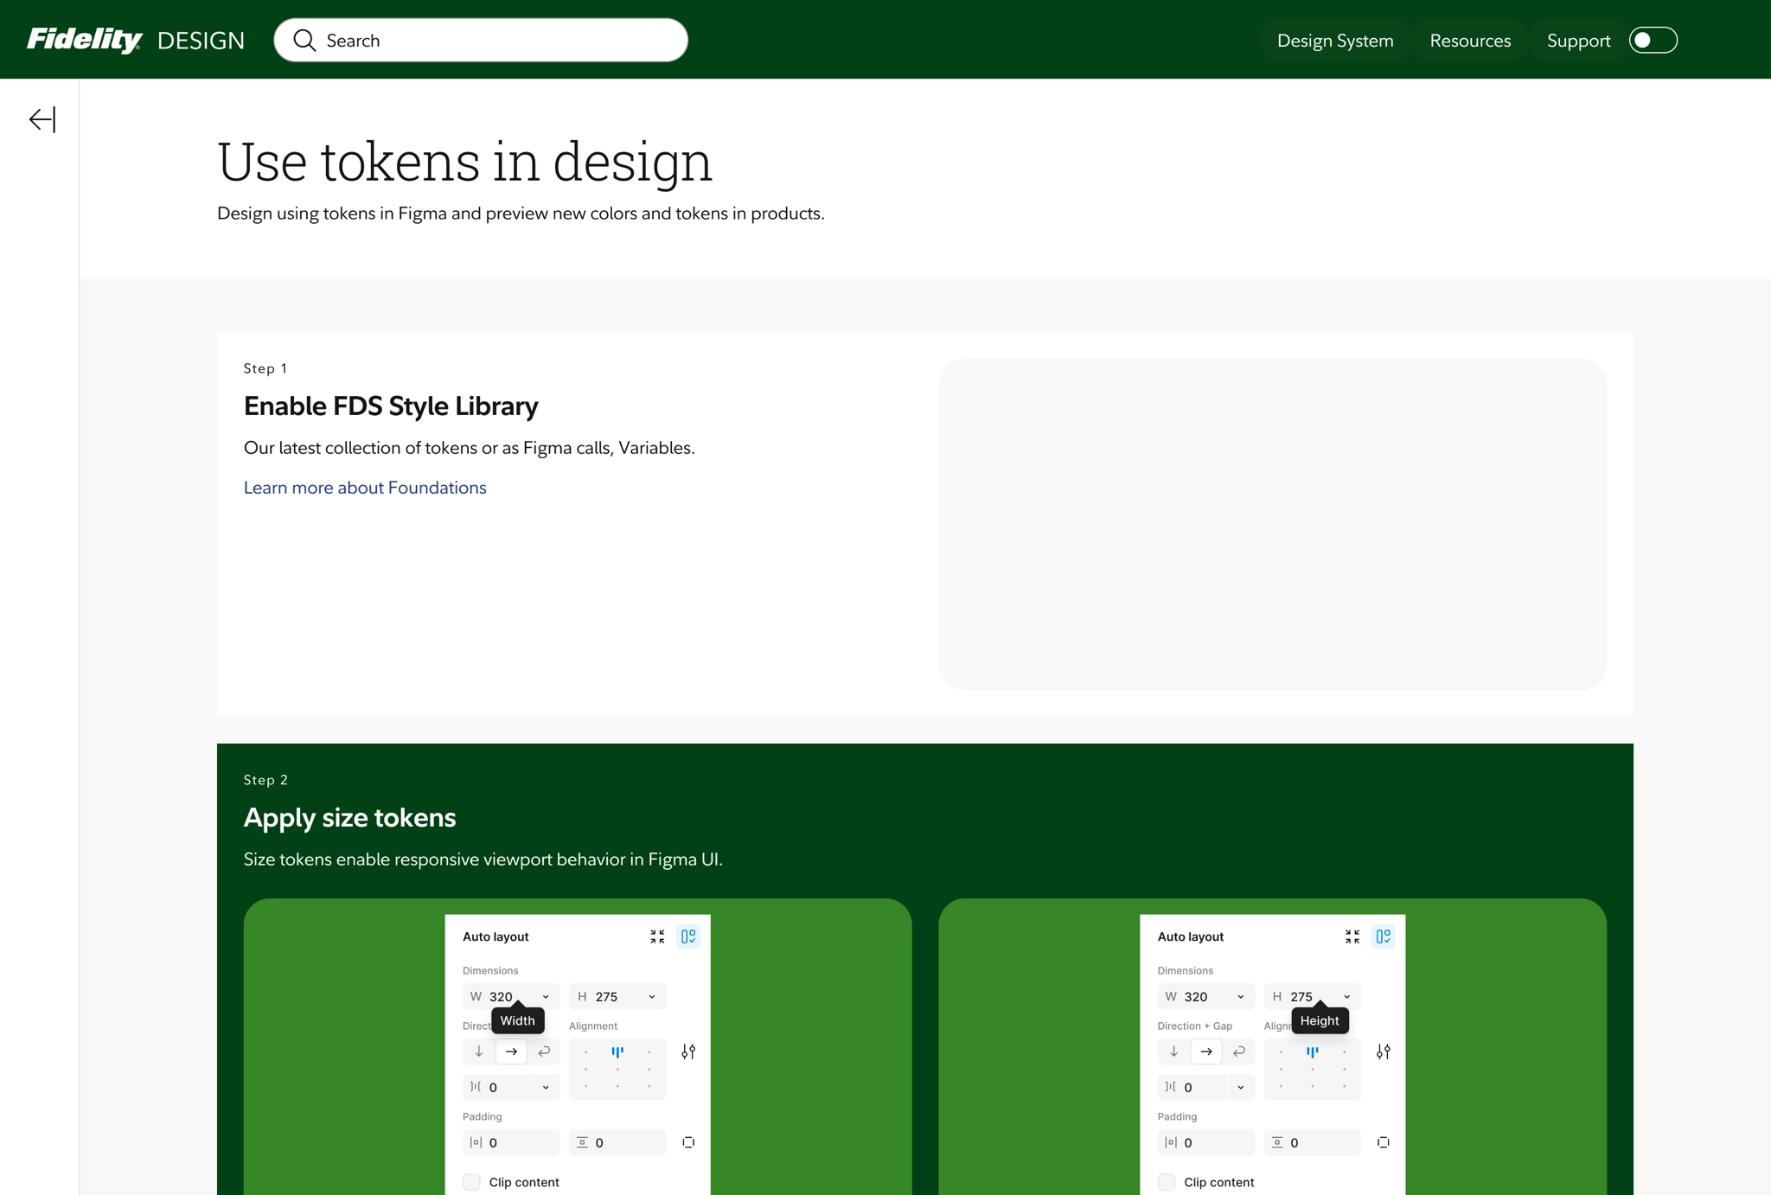Open the Design System menu
The width and height of the screenshot is (1771, 1195).
1334,41
